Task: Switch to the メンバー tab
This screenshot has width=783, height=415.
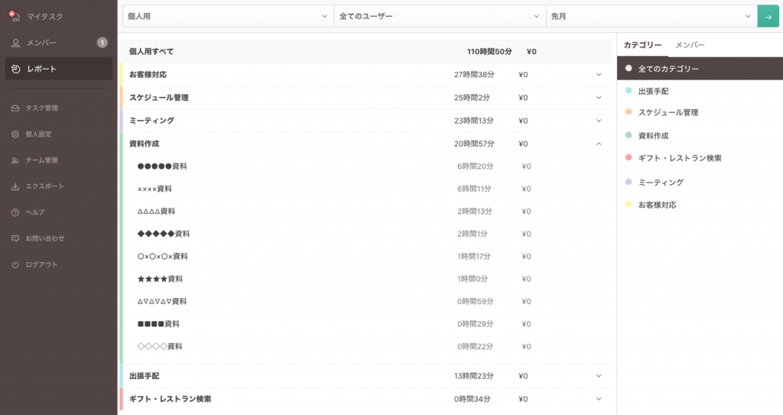Action: [690, 45]
